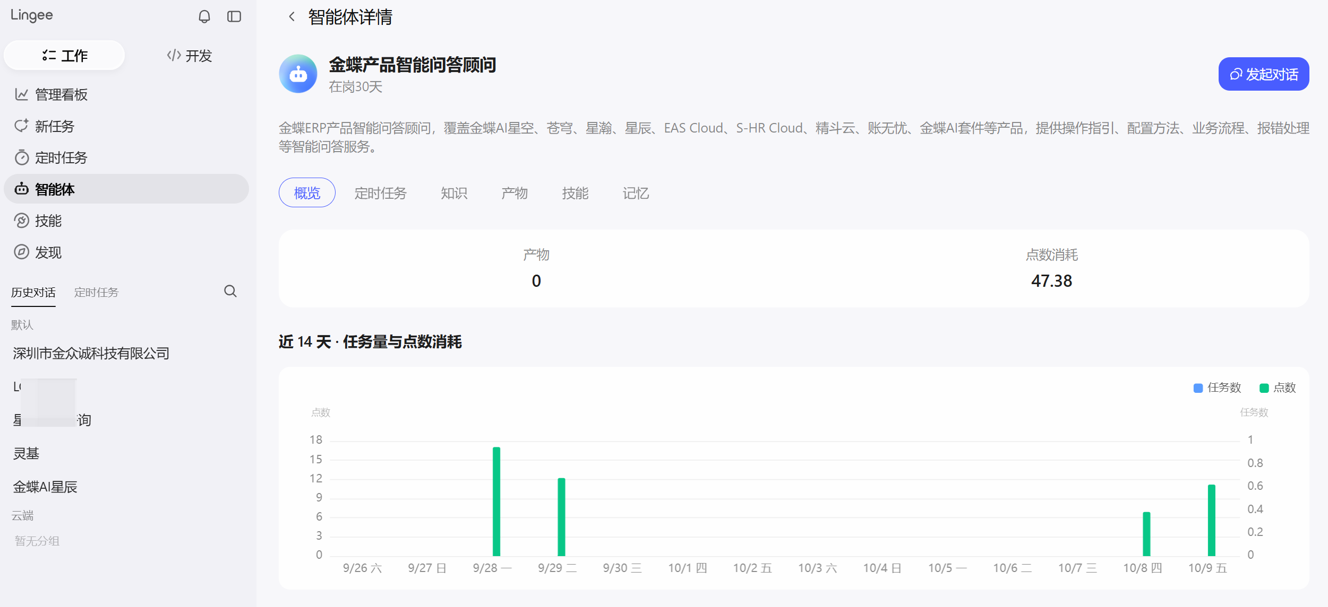Click the 9/29 green bar in chart
1328x607 pixels.
coord(561,517)
